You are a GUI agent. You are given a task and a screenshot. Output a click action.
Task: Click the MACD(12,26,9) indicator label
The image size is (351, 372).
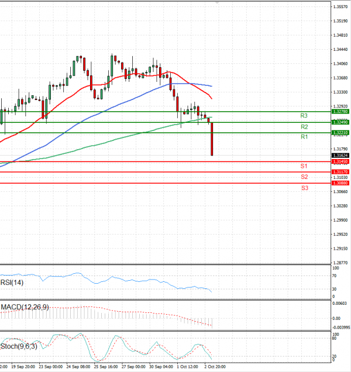click(25, 307)
